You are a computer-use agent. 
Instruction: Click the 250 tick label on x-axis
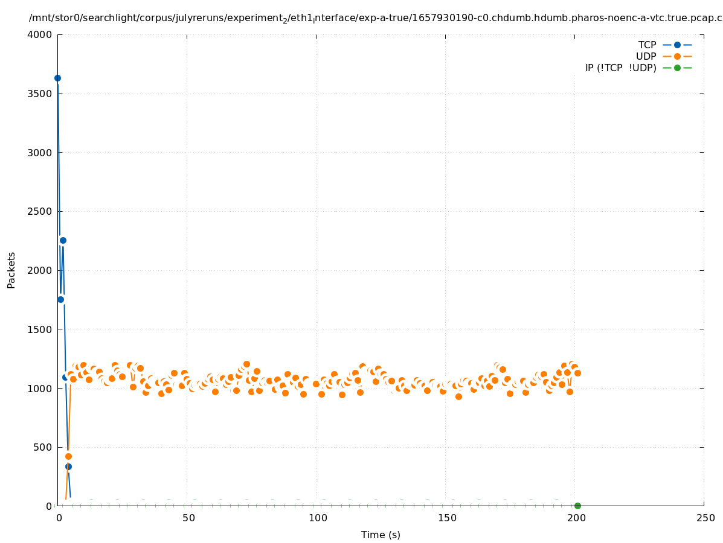(x=705, y=518)
